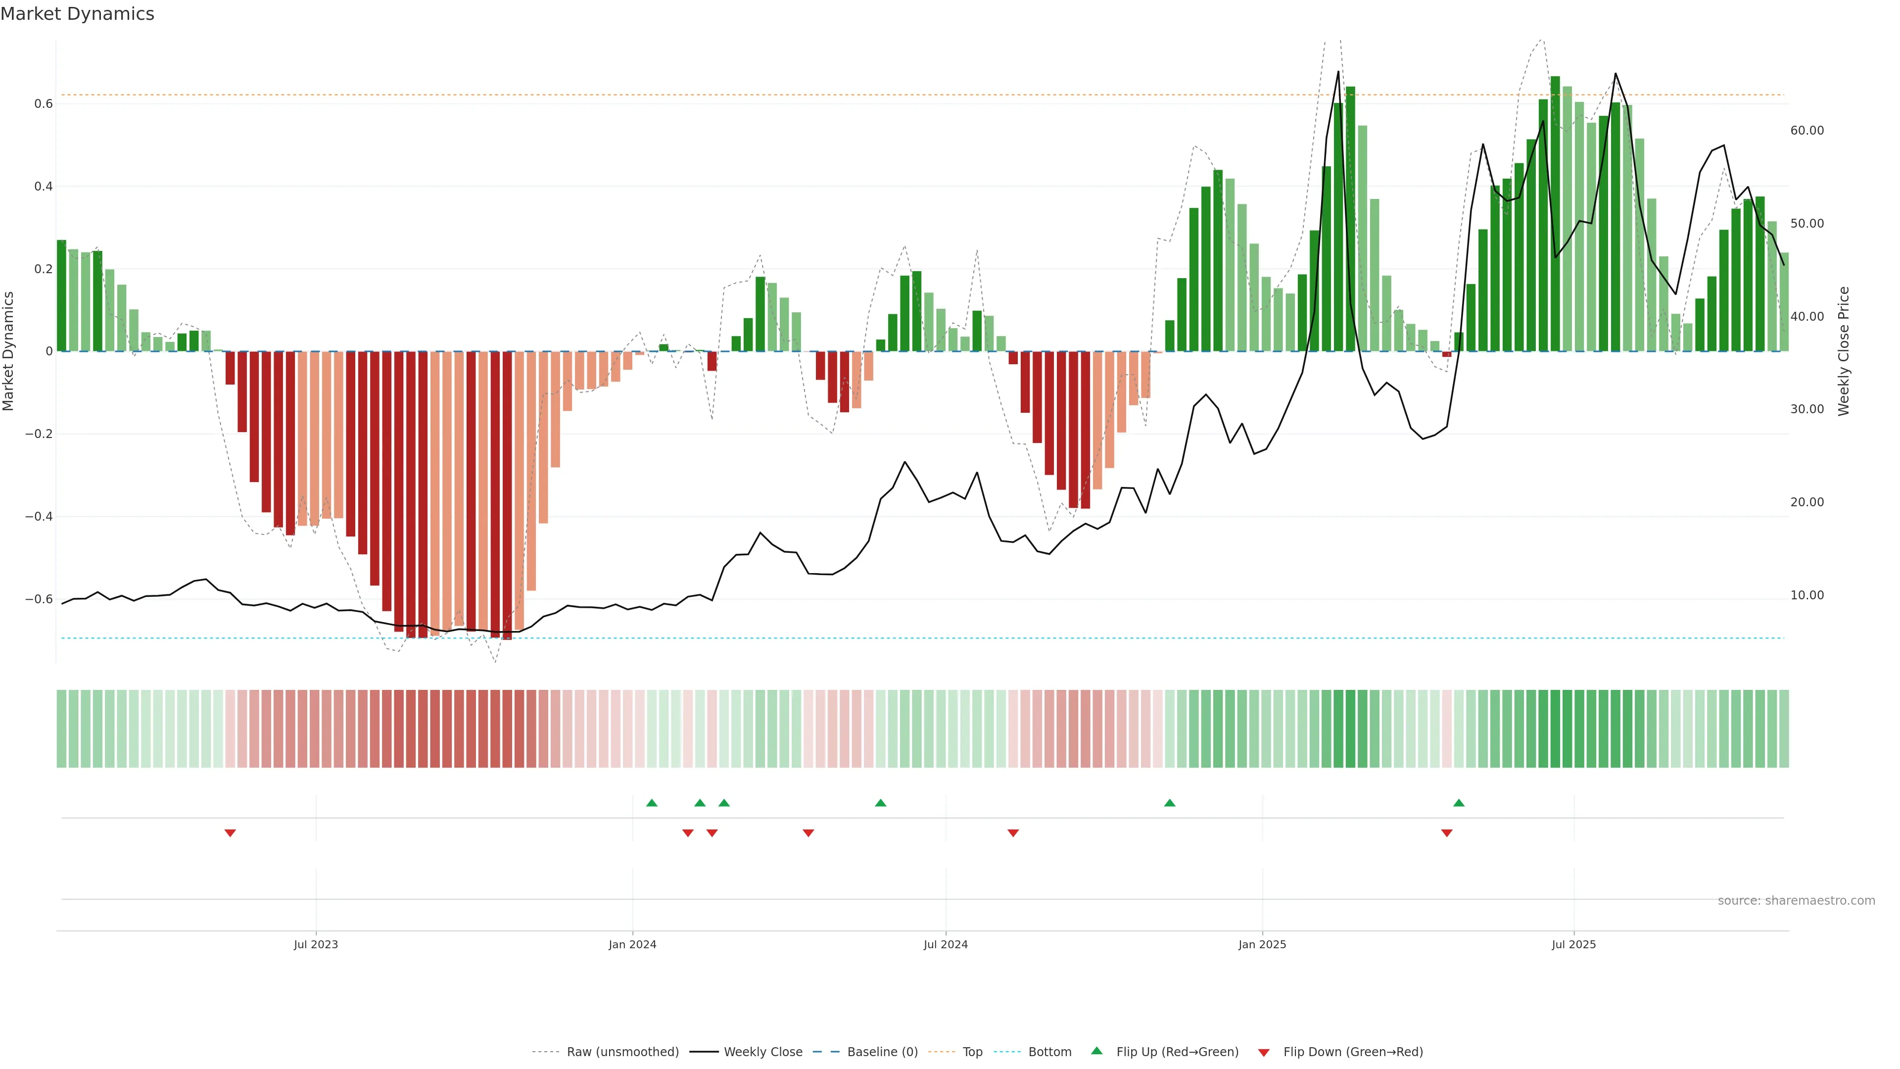
Task: Click the first green flip-up marker after Jan 2024
Action: coord(651,803)
